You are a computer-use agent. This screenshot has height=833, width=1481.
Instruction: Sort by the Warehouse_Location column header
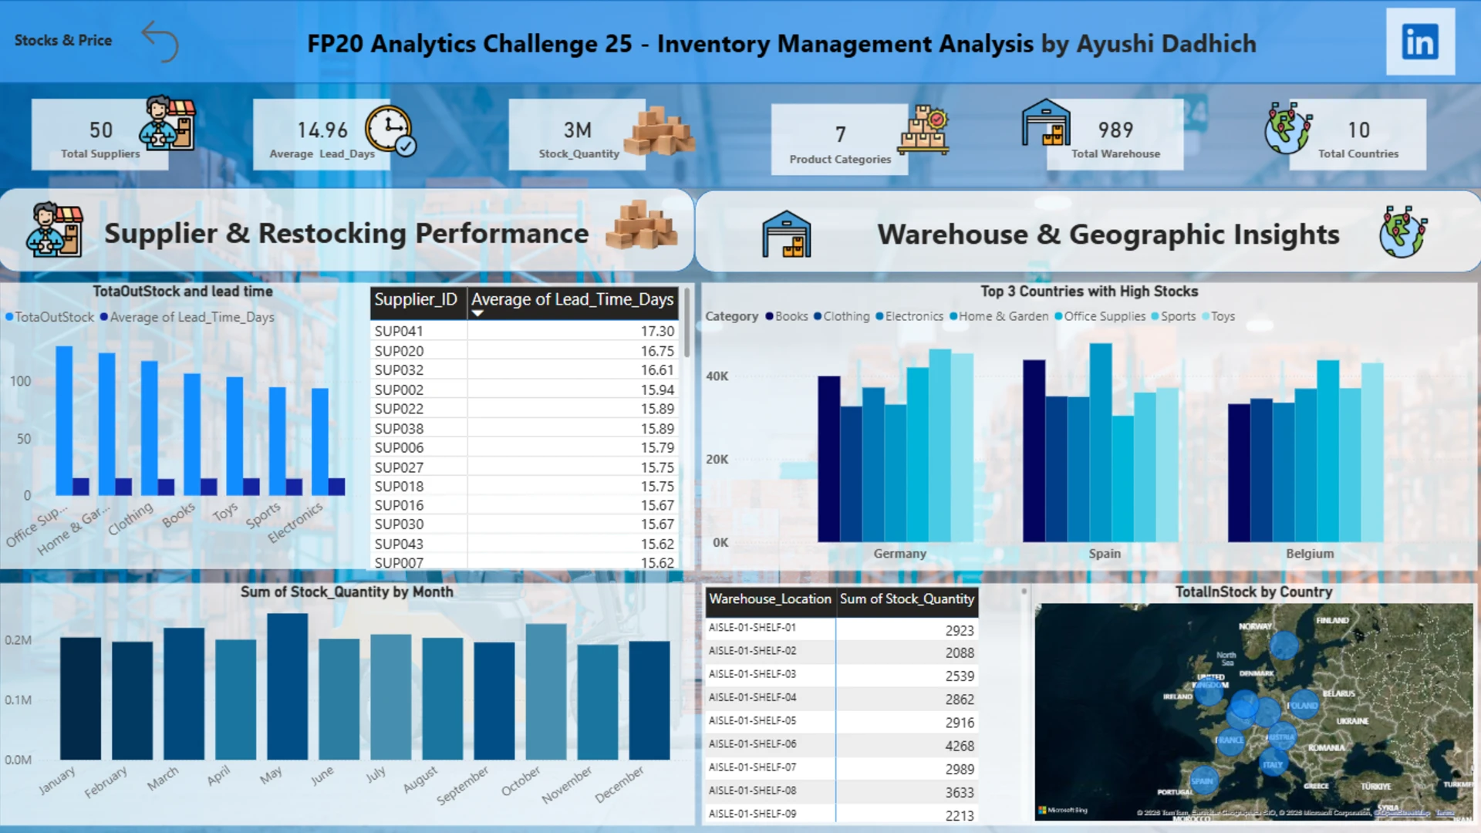(769, 599)
